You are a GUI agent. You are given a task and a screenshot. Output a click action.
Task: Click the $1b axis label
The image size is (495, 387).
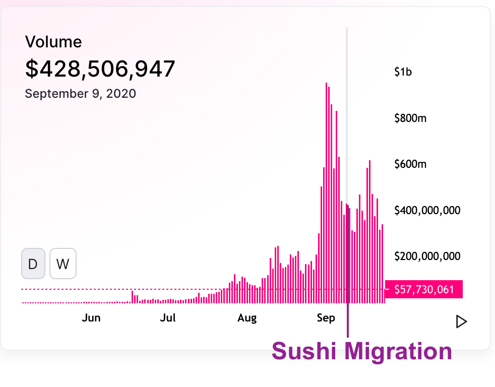coord(403,72)
